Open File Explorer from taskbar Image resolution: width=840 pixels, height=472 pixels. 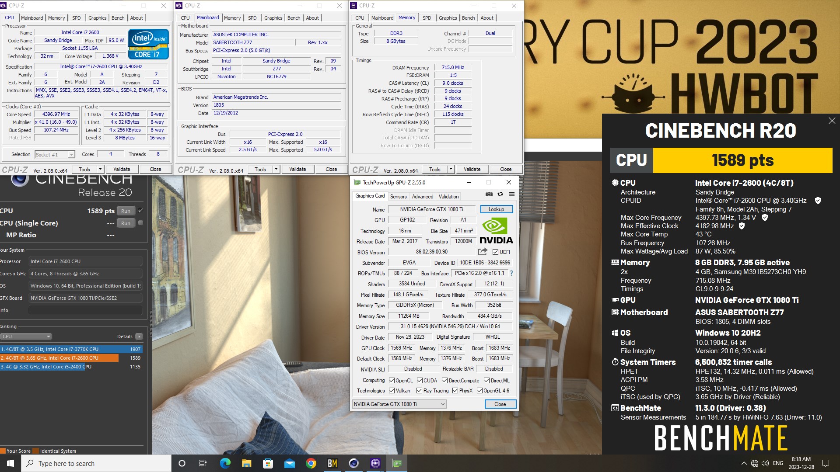pyautogui.click(x=246, y=463)
